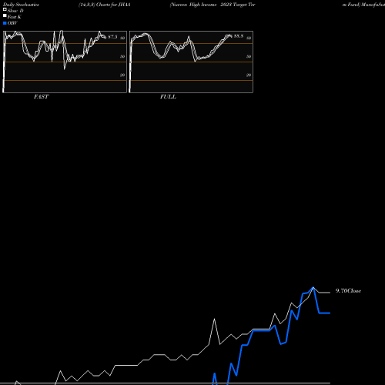Click the '9.70Close' price label

click(348, 291)
